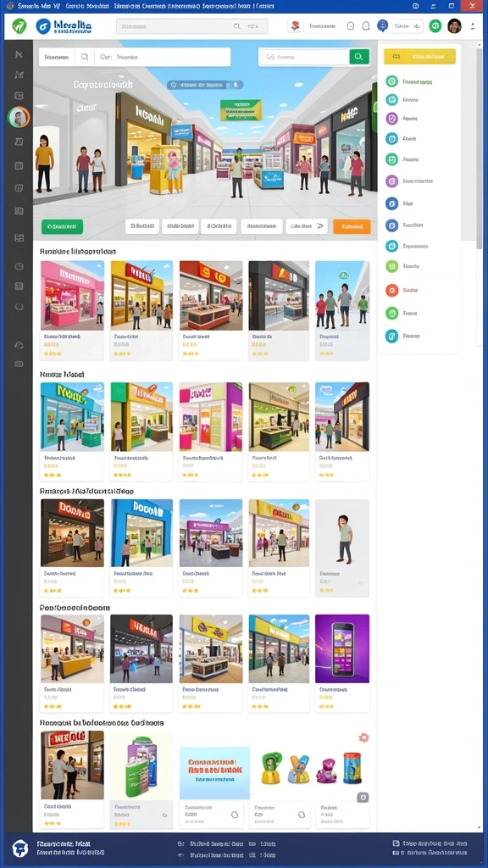488x868 pixels.
Task: Click the green circle icon beside header avatar
Action: click(x=435, y=26)
